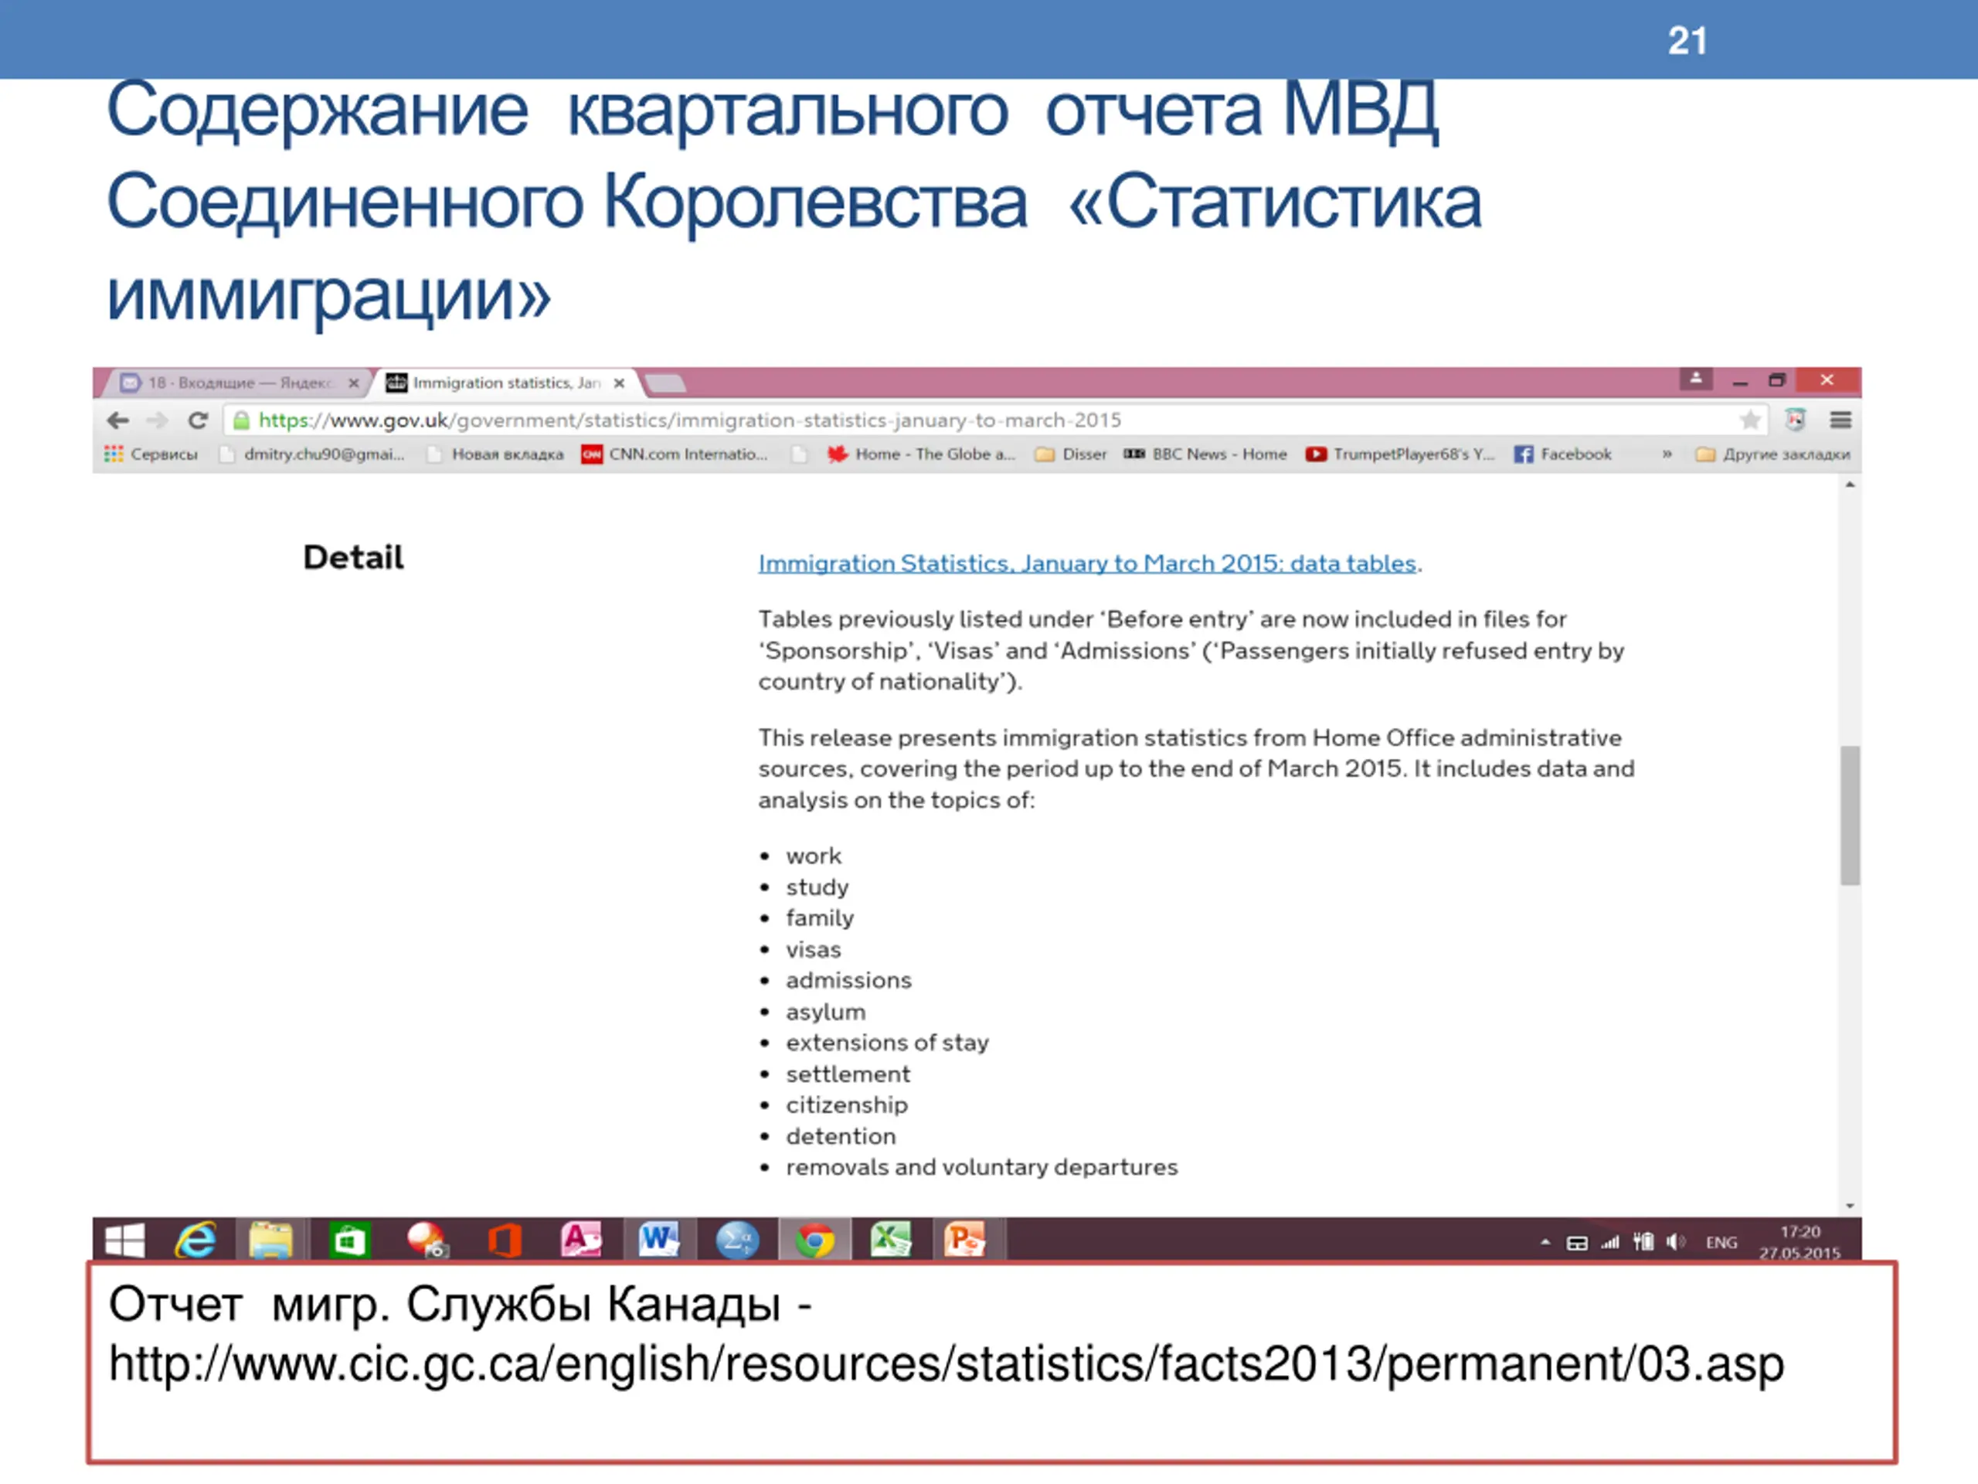Viewport: 1978px width, 1484px height.
Task: Click the cic.gc.ca URL text
Action: pyautogui.click(x=946, y=1364)
